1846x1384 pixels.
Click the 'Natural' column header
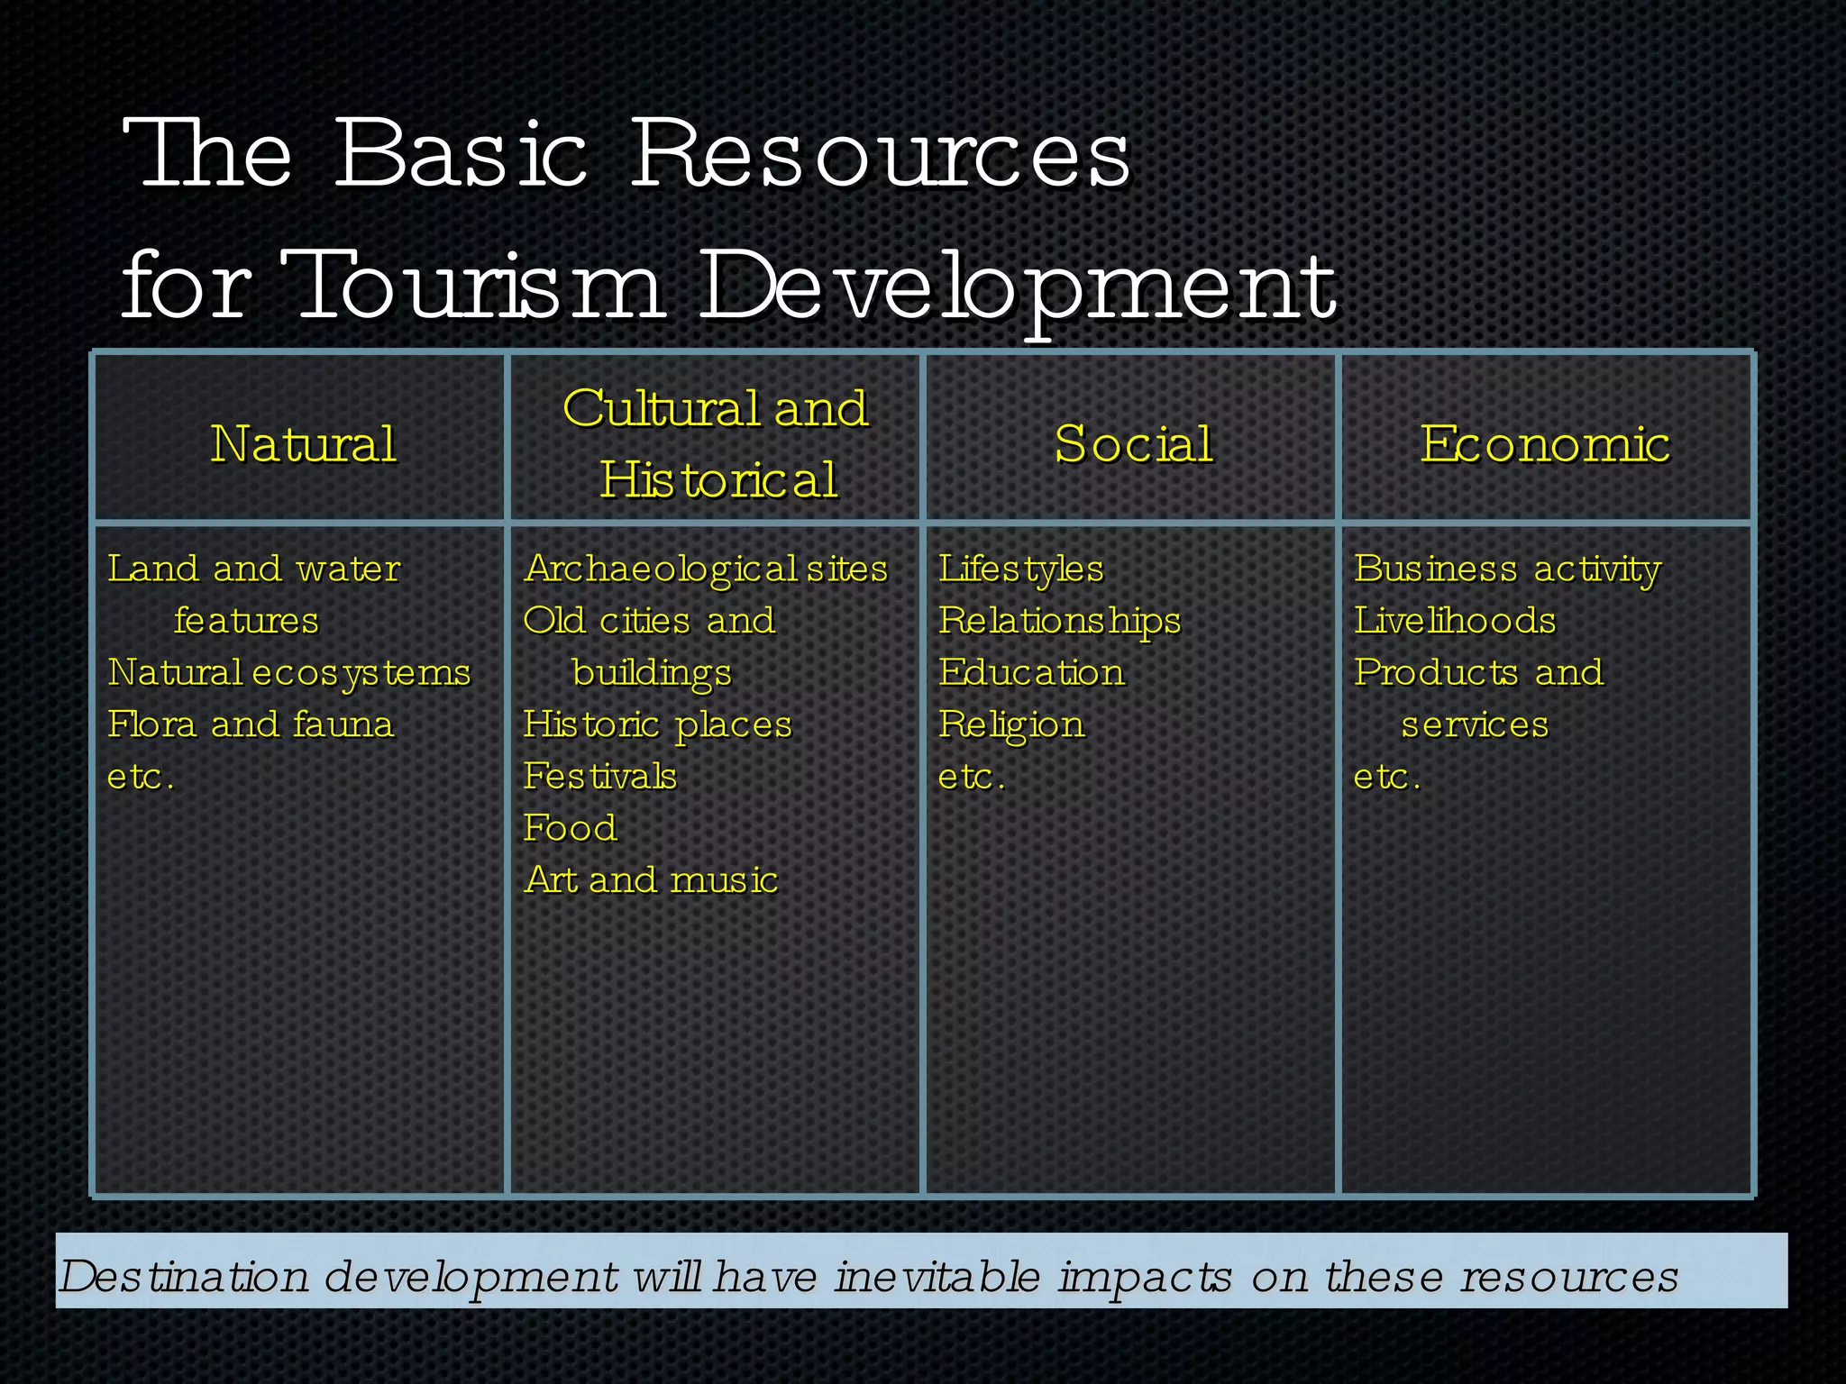pyautogui.click(x=304, y=444)
